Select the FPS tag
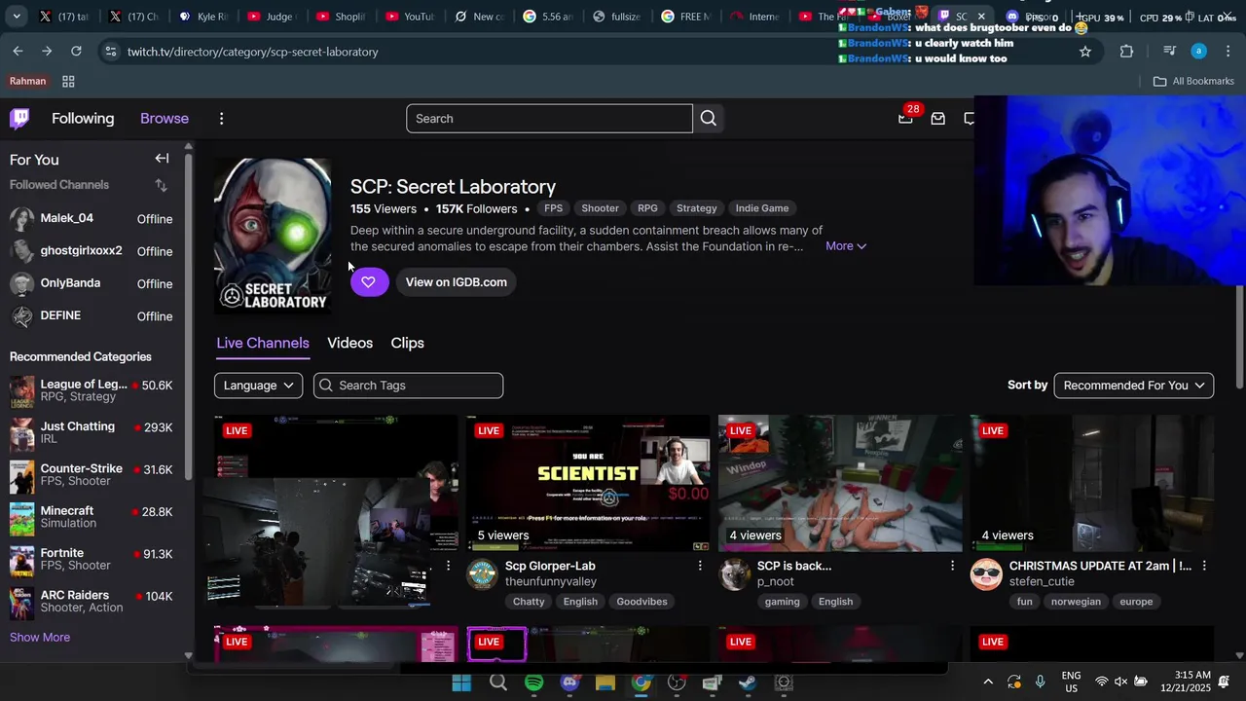Image resolution: width=1246 pixels, height=701 pixels. pyautogui.click(x=553, y=208)
